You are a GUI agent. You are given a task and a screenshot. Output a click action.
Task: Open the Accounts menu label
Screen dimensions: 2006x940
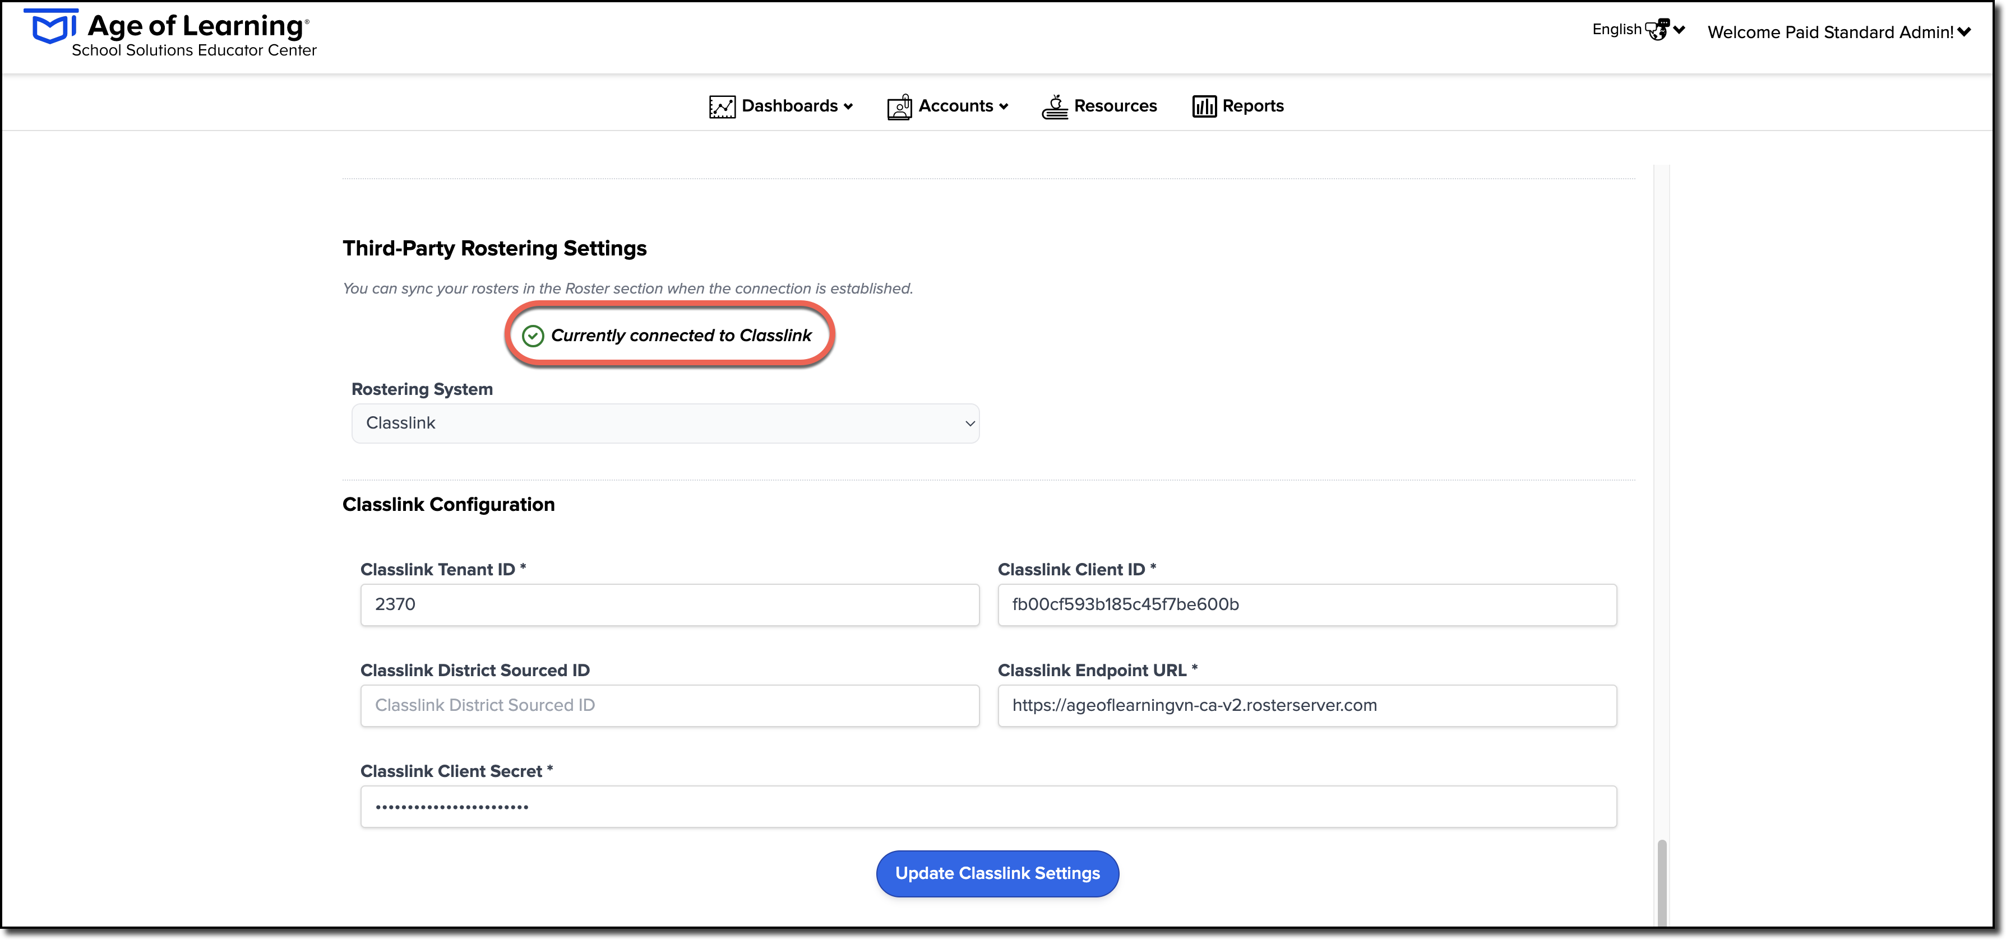click(x=955, y=106)
